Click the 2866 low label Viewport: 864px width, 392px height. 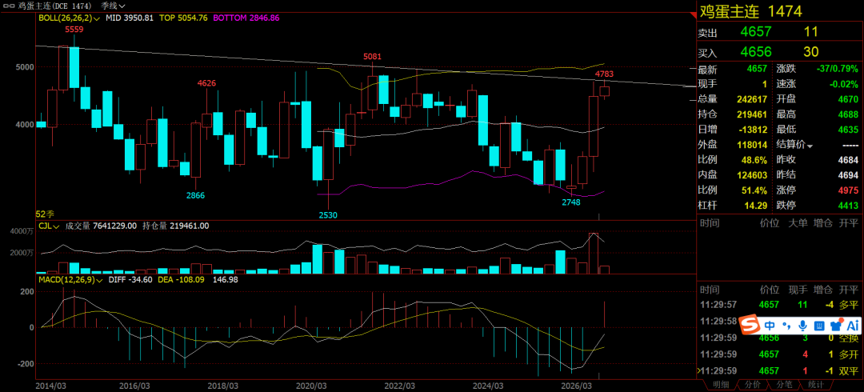pyautogui.click(x=195, y=195)
